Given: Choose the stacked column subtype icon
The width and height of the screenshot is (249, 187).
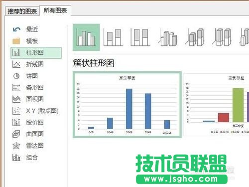Looking at the screenshot, I should click(x=113, y=37).
